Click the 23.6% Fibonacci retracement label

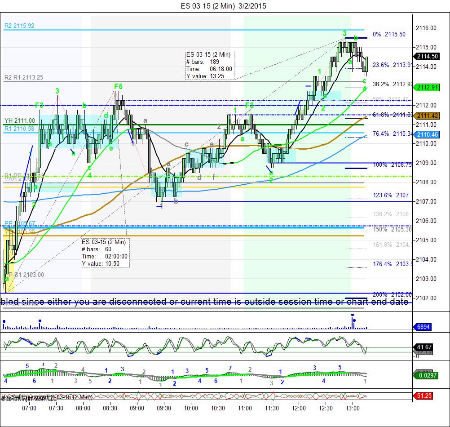pyautogui.click(x=392, y=65)
